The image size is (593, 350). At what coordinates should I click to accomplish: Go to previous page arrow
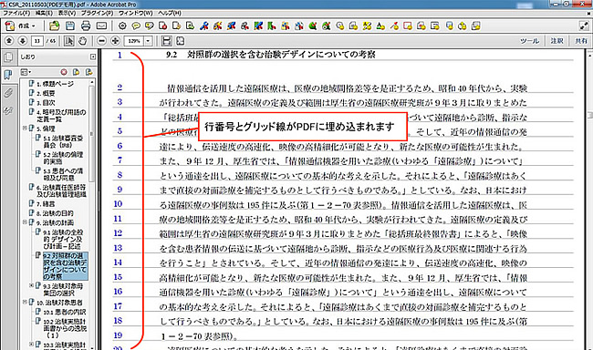(x=9, y=41)
